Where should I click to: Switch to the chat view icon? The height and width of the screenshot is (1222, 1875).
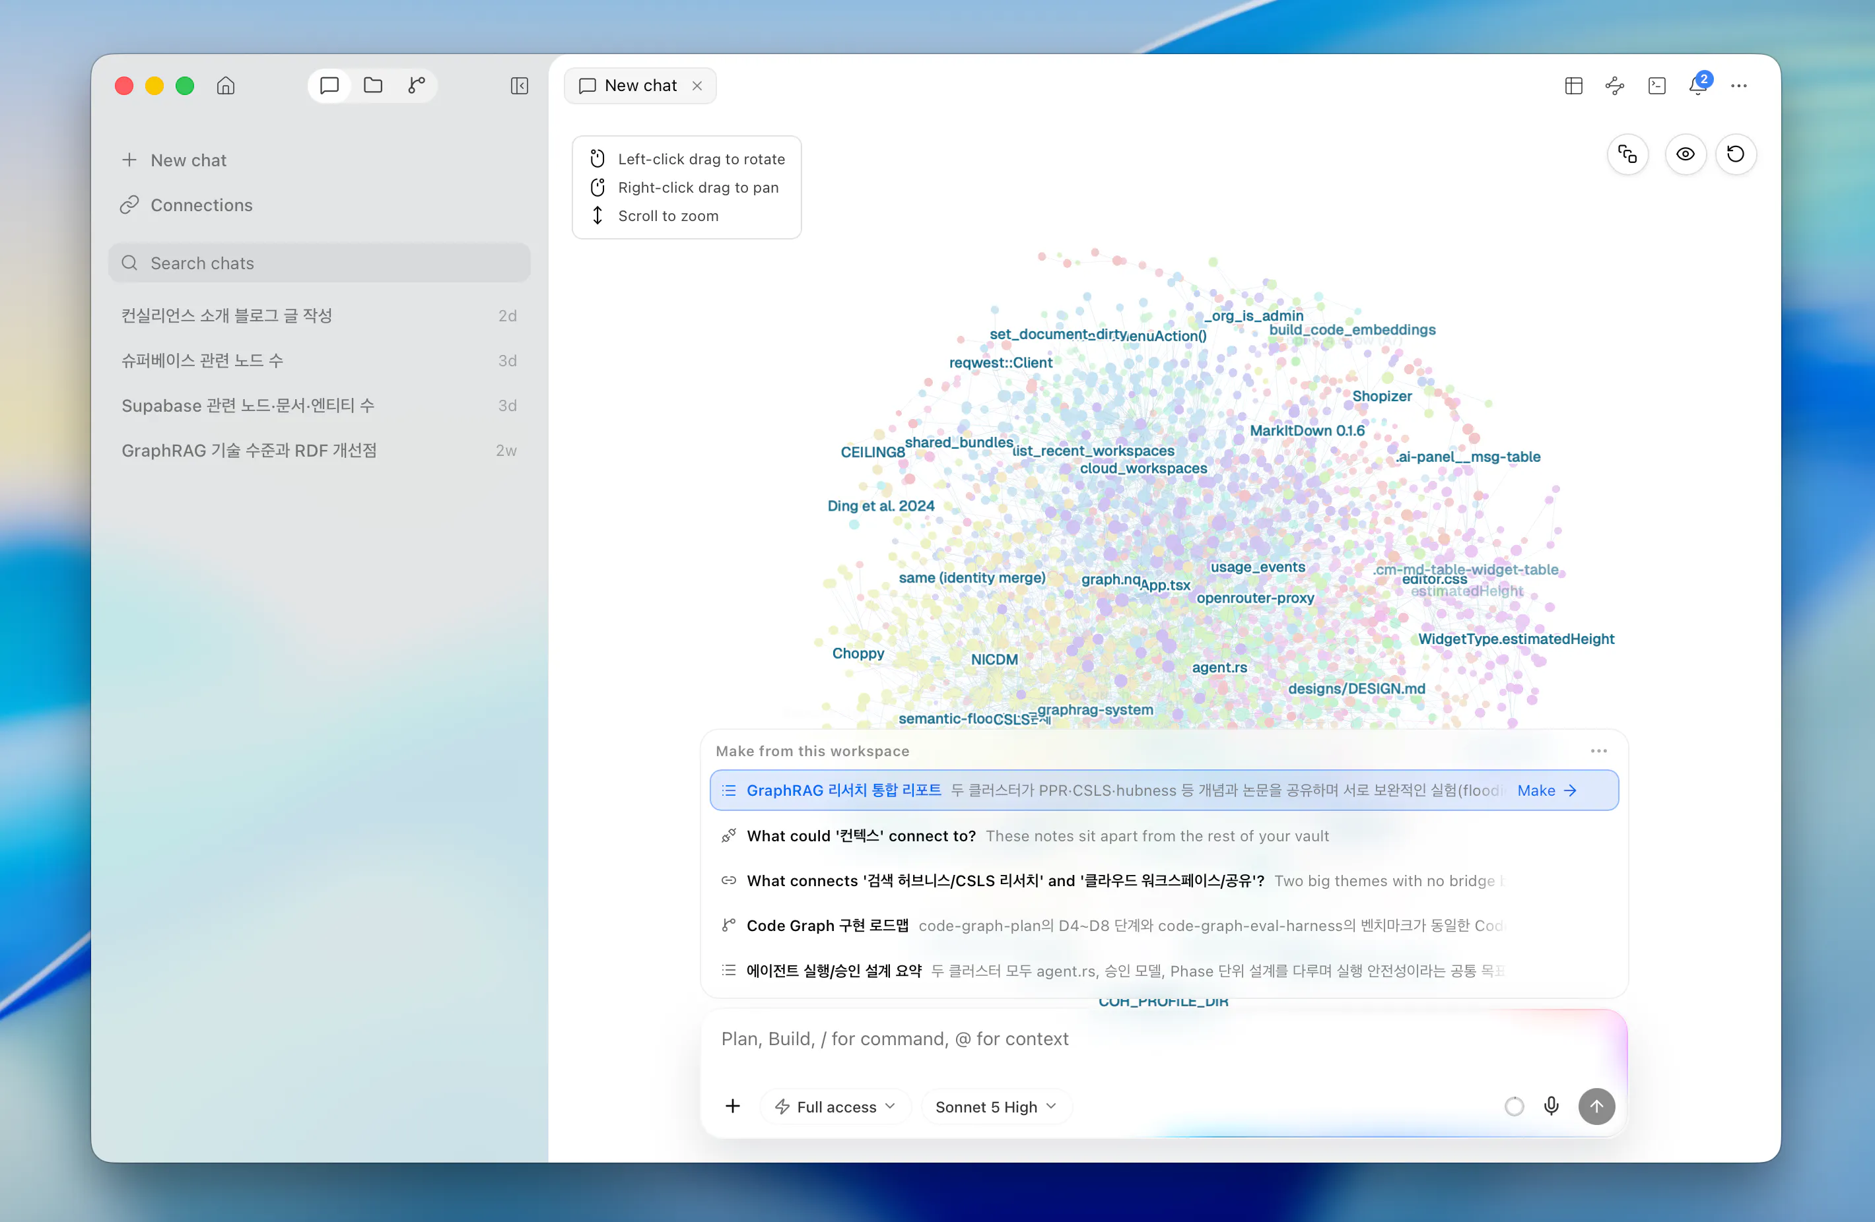[329, 85]
